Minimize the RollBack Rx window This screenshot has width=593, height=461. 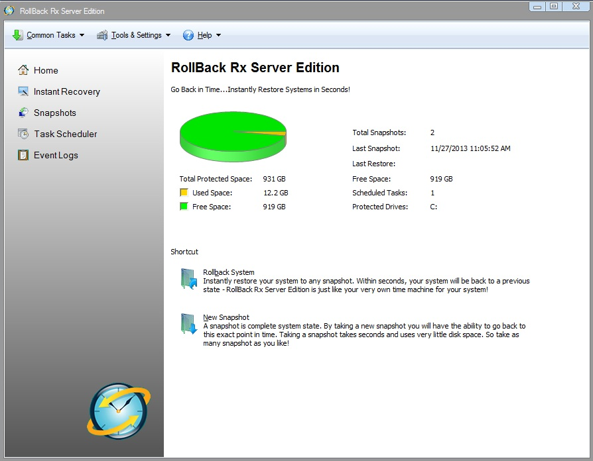[537, 7]
